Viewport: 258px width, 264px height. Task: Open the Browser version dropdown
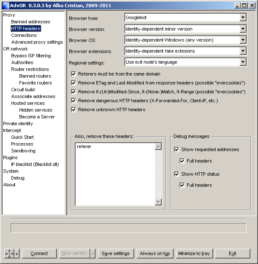pyautogui.click(x=243, y=29)
